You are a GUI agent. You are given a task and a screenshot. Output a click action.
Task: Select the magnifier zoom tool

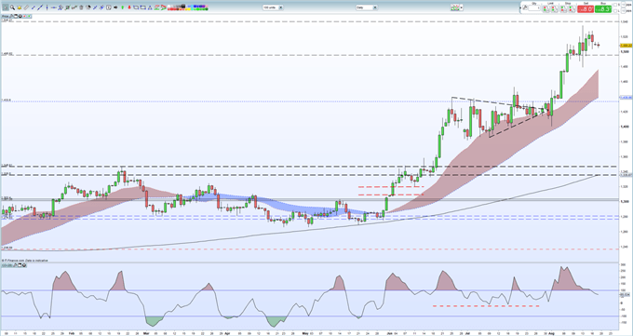coord(12,7)
